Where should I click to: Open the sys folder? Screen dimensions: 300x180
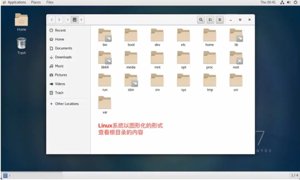(x=183, y=82)
